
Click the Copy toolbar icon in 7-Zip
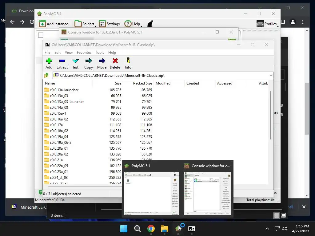coord(89,61)
